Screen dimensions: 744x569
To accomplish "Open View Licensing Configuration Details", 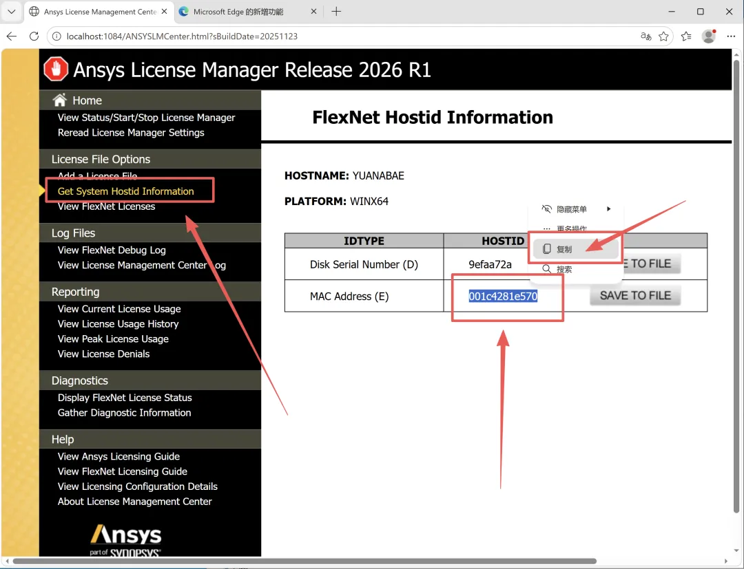I will (138, 486).
